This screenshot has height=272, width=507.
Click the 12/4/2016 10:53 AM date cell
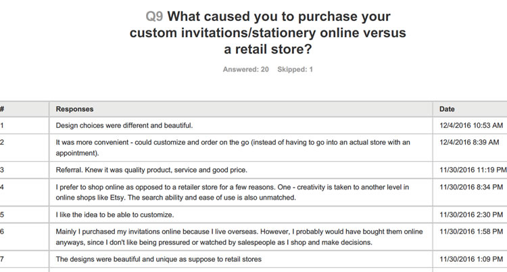point(471,125)
